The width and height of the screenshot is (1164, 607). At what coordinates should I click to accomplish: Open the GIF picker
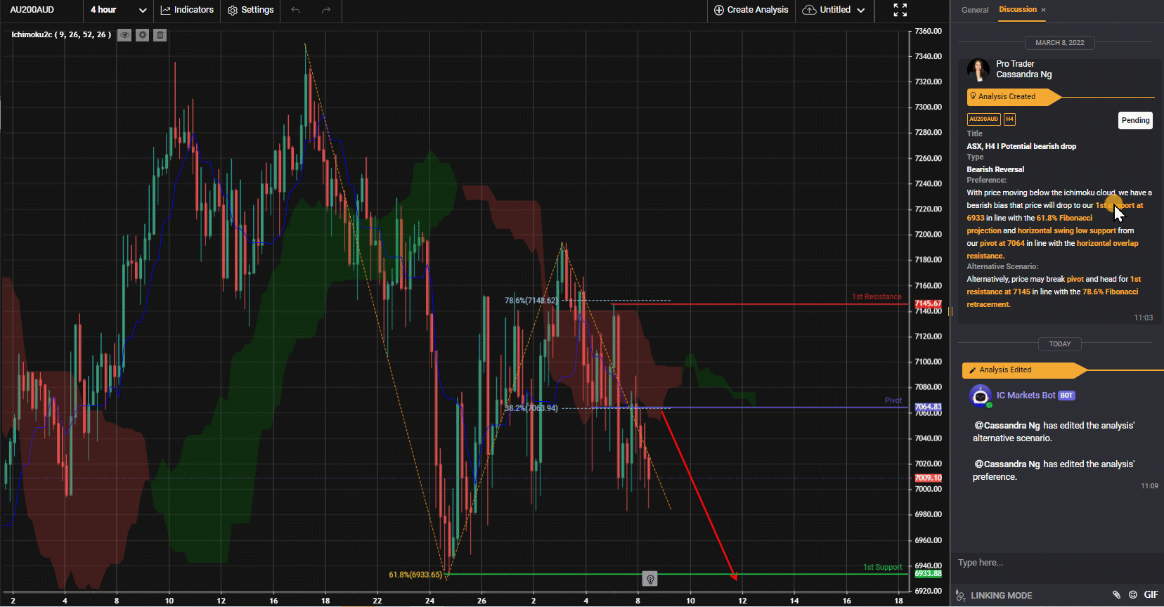pos(1151,595)
